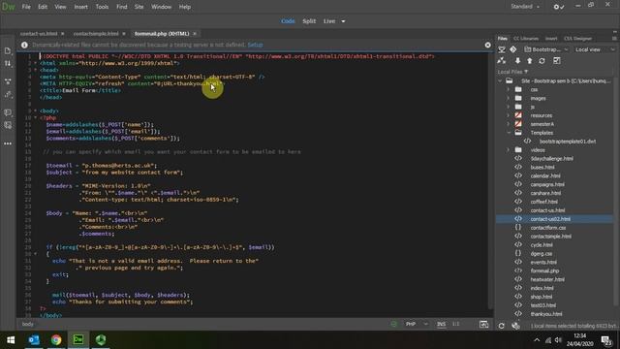Image resolution: width=620 pixels, height=349 pixels.
Task: Switch to Live view
Action: point(329,21)
